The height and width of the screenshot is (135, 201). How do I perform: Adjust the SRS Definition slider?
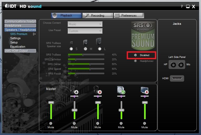pyautogui.click(x=86, y=59)
